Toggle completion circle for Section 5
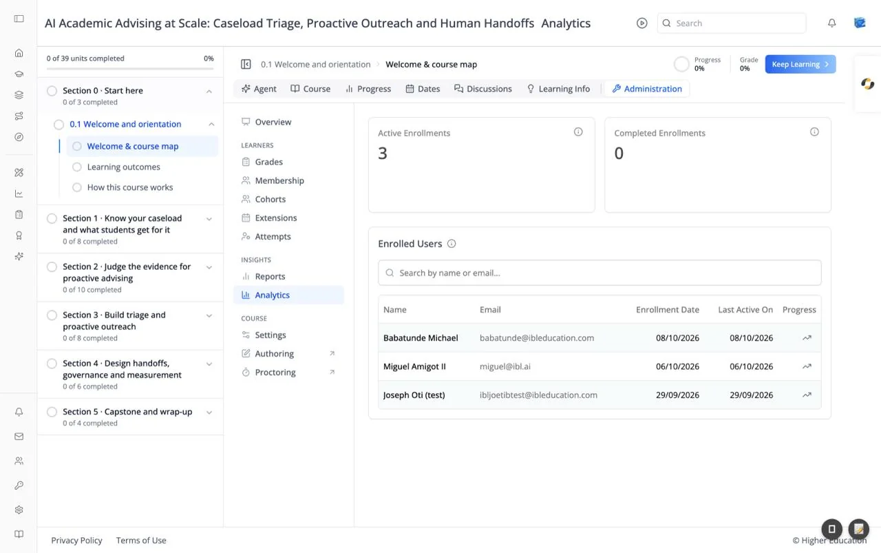The image size is (881, 553). [x=52, y=412]
